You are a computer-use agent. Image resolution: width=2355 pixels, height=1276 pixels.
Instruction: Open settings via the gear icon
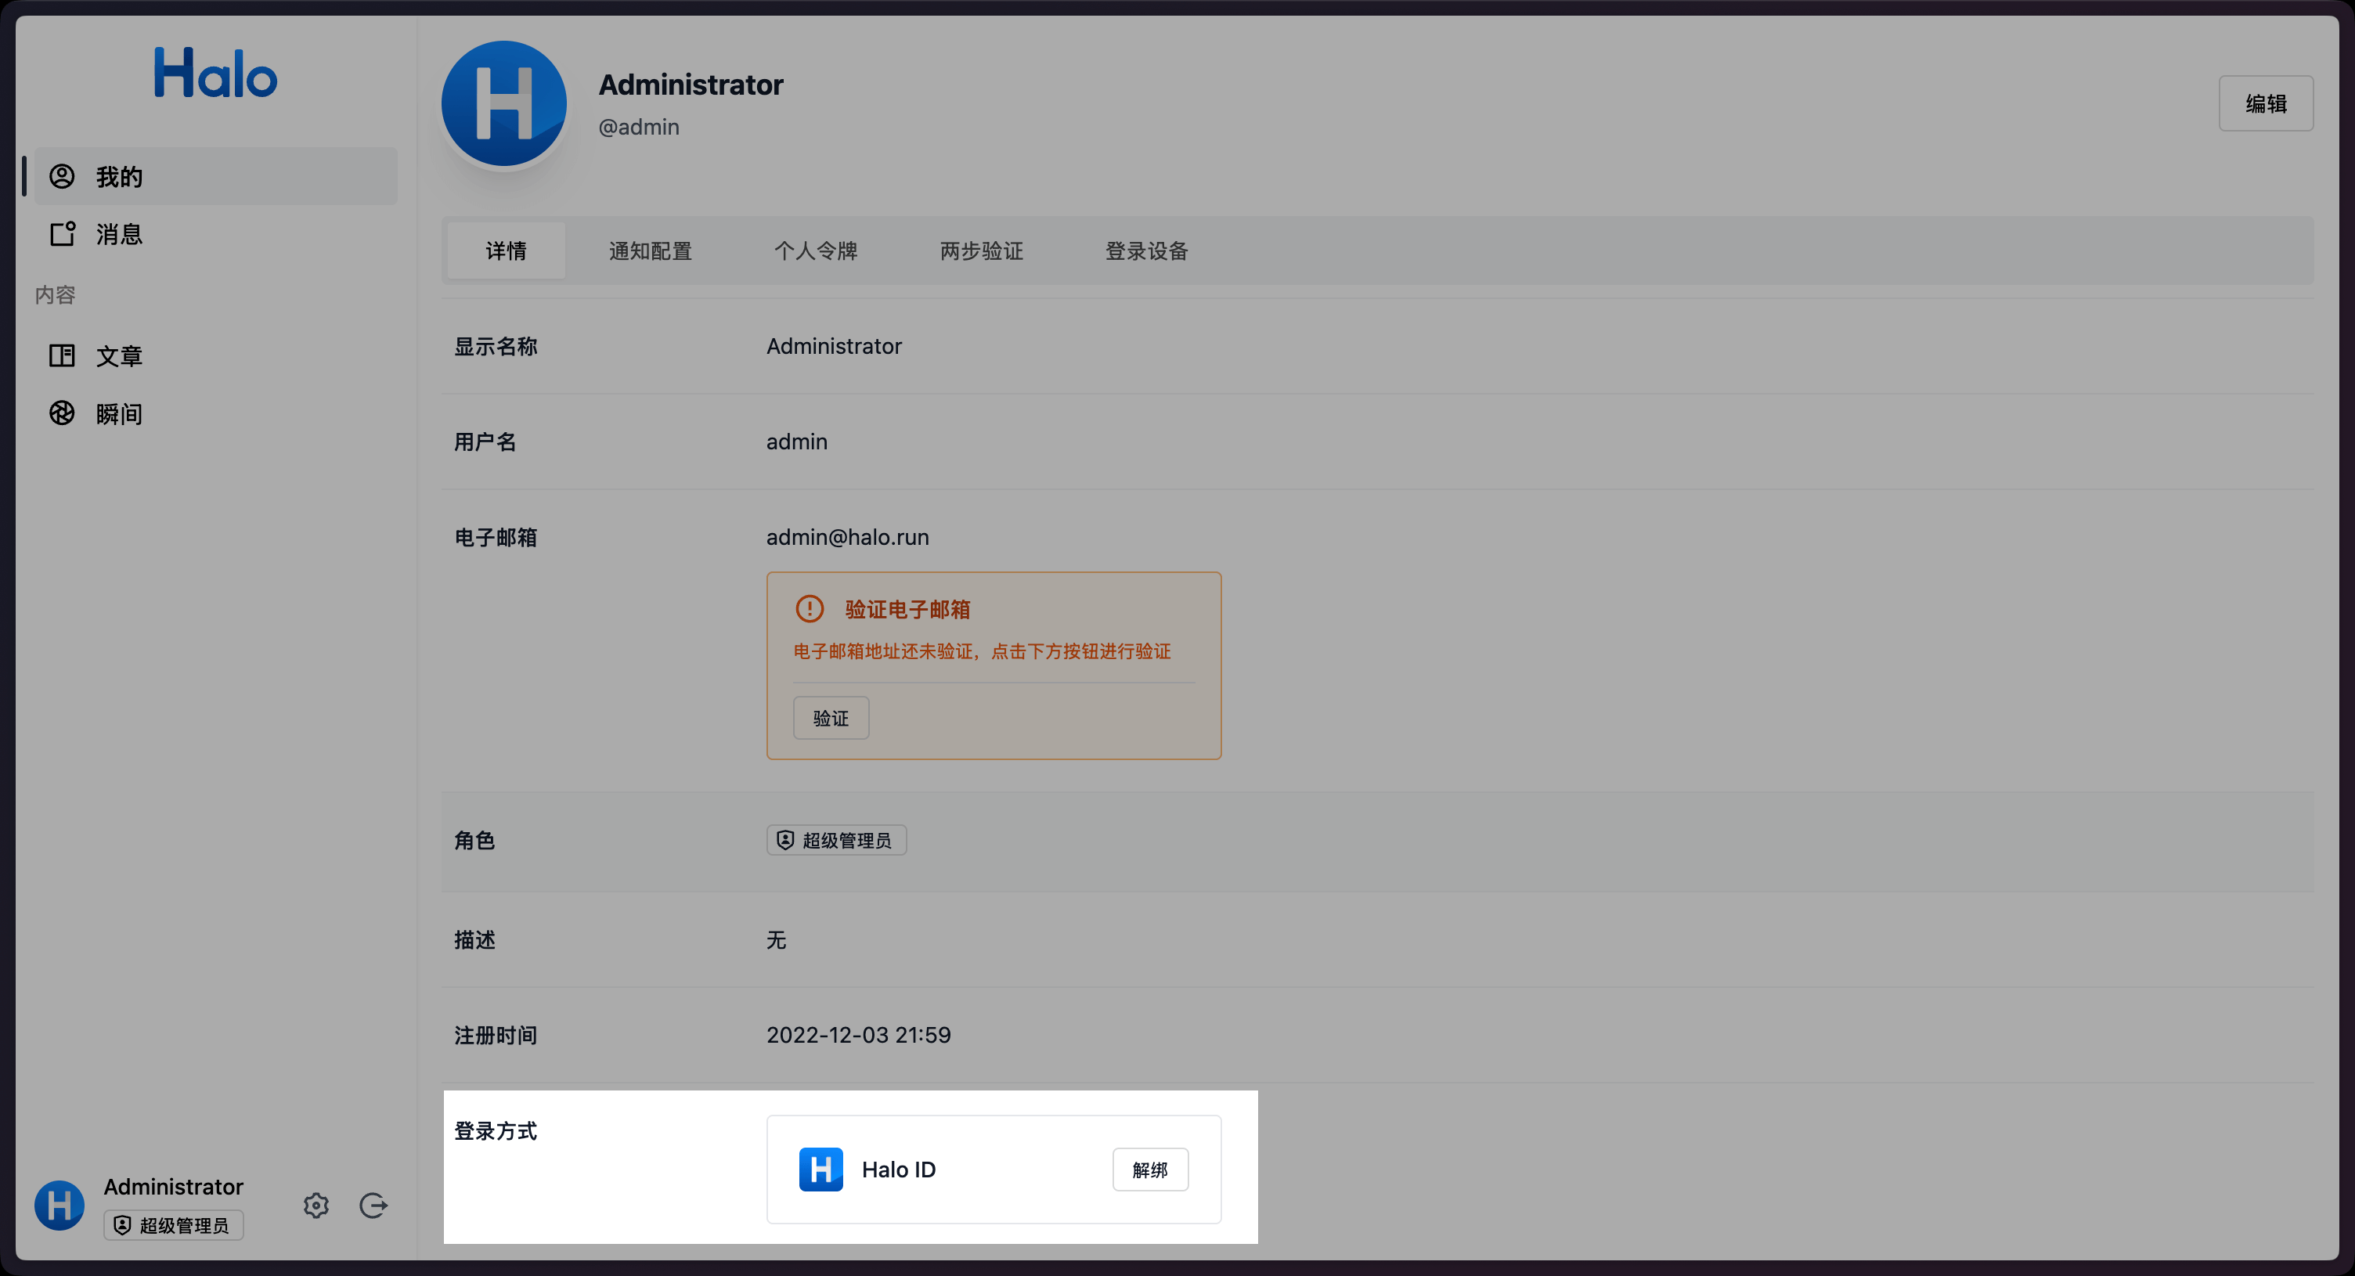[316, 1205]
